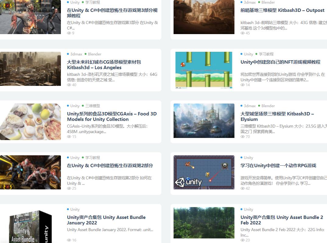The height and width of the screenshot is (243, 327).
Task: Select Unity tag on Asset Bundle 2 Feb card
Action: (248, 209)
